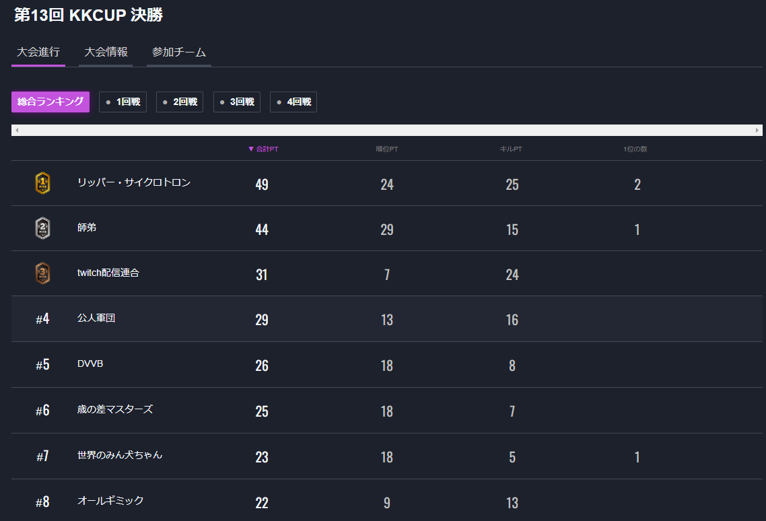Image resolution: width=766 pixels, height=521 pixels.
Task: Switch to the 大会情報 tab
Action: [106, 53]
